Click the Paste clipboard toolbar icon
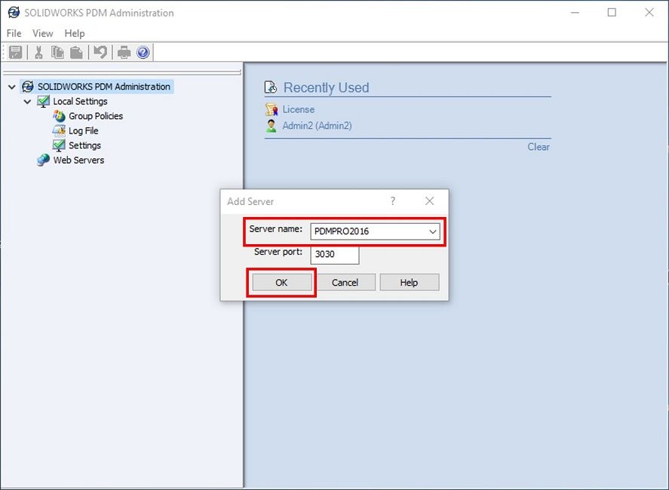This screenshot has width=669, height=490. click(x=76, y=52)
